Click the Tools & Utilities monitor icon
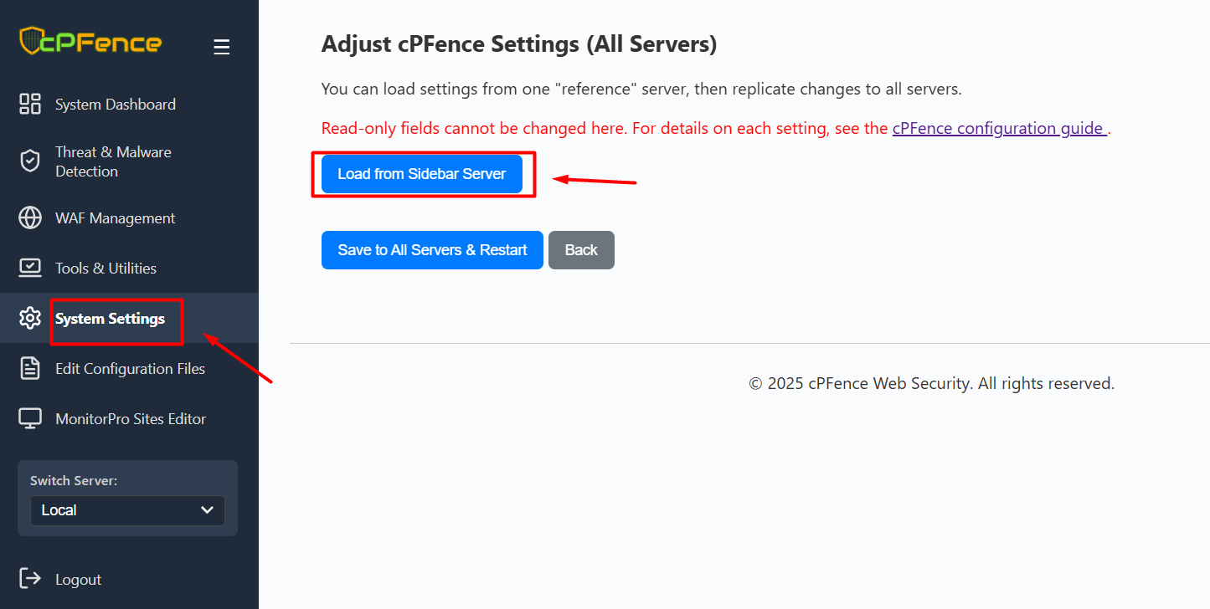Viewport: 1210px width, 609px height. point(30,269)
